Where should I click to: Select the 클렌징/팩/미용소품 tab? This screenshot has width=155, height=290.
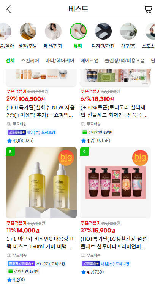(125, 61)
